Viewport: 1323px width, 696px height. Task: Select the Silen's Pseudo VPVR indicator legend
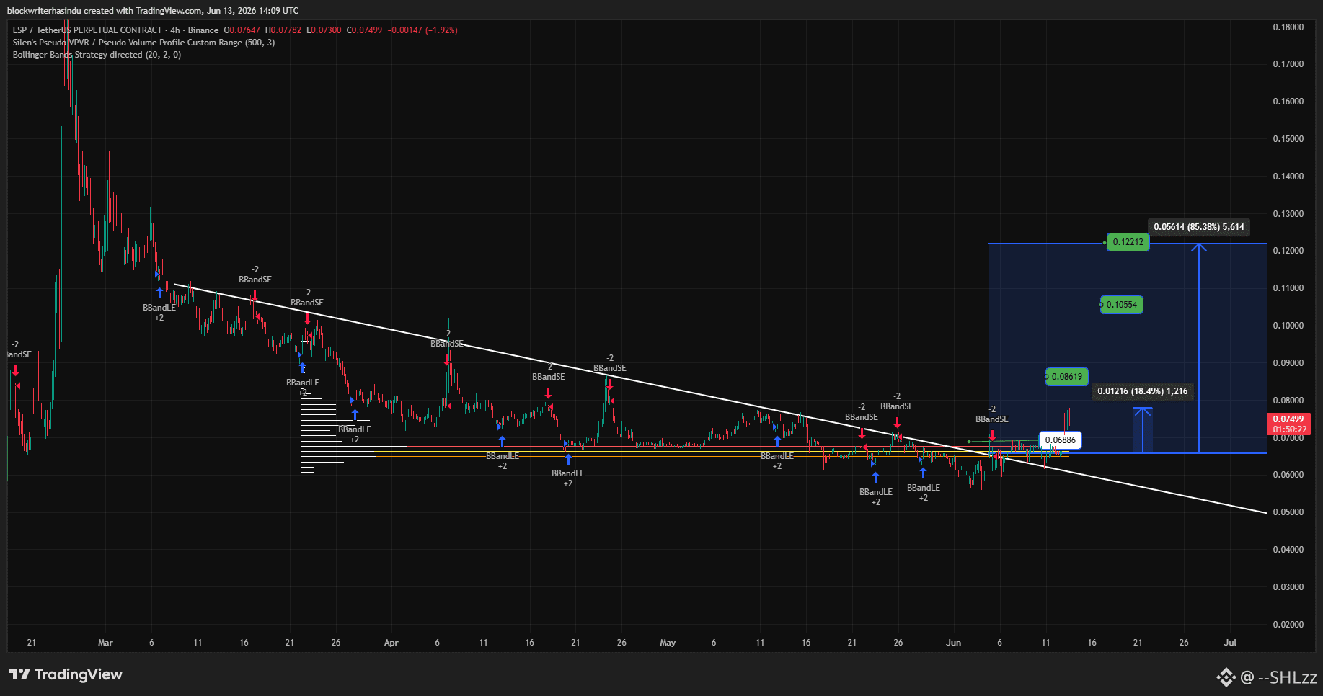pos(143,43)
